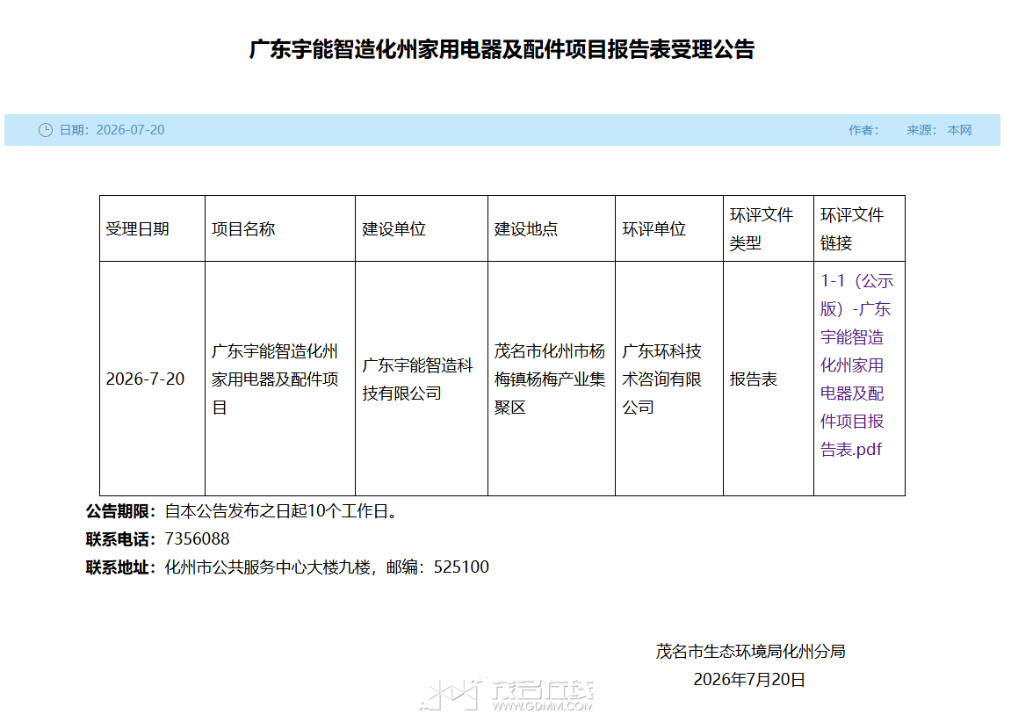
Task: Click the closing date 2026年7月20日
Action: (749, 680)
